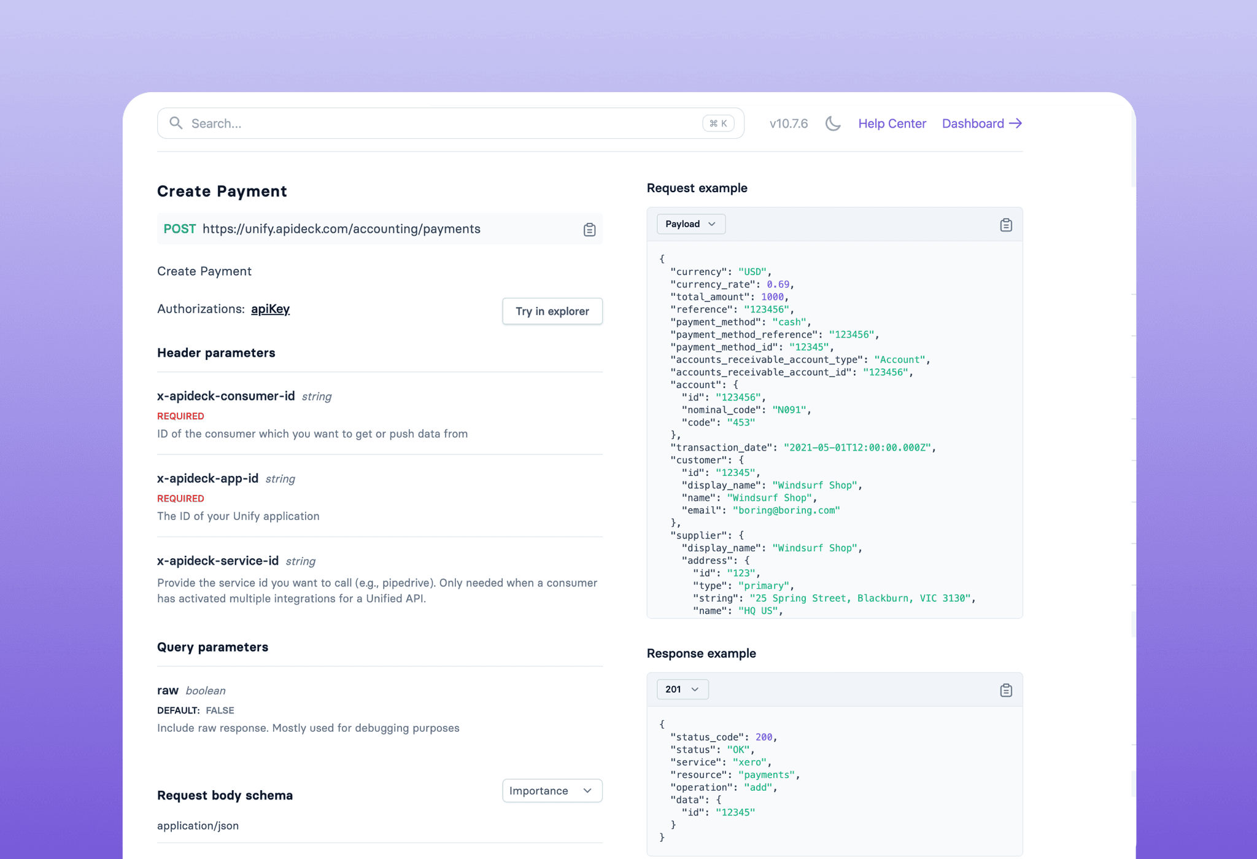Viewport: 1257px width, 859px height.
Task: Click the Create Payment page heading
Action: pos(222,191)
